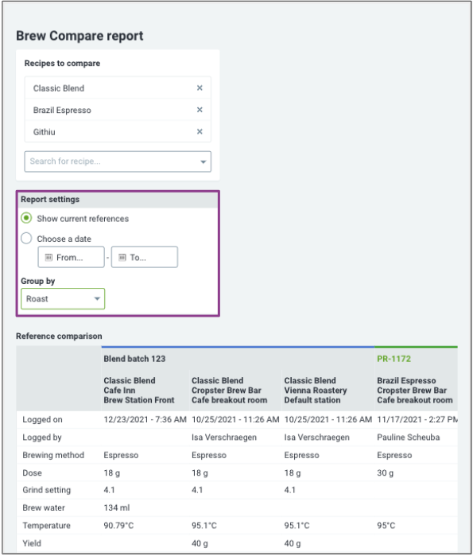
Task: Click the Report settings panel header
Action: click(x=118, y=200)
